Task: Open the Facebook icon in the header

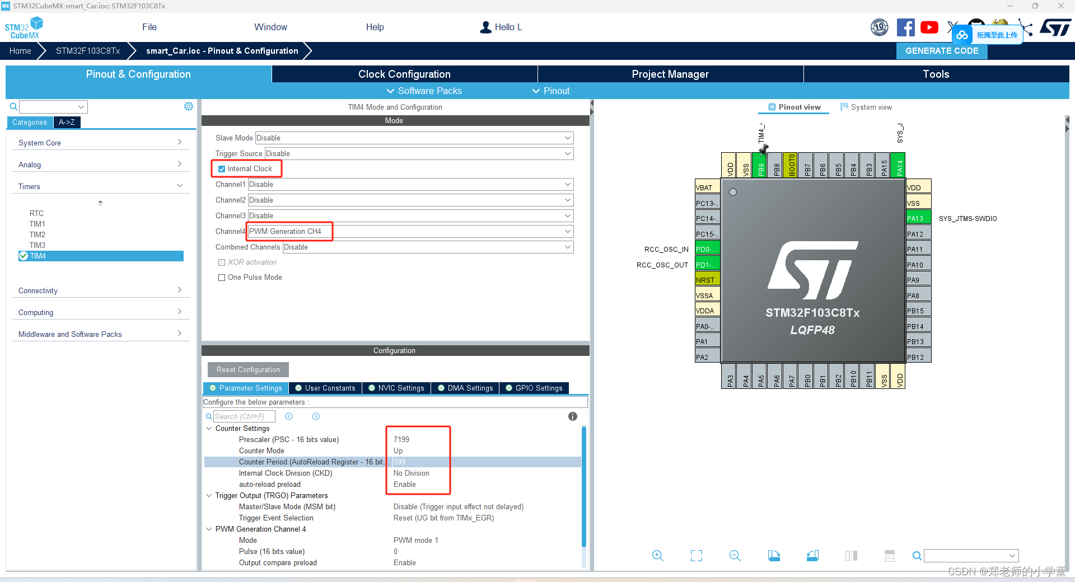Action: pyautogui.click(x=905, y=27)
